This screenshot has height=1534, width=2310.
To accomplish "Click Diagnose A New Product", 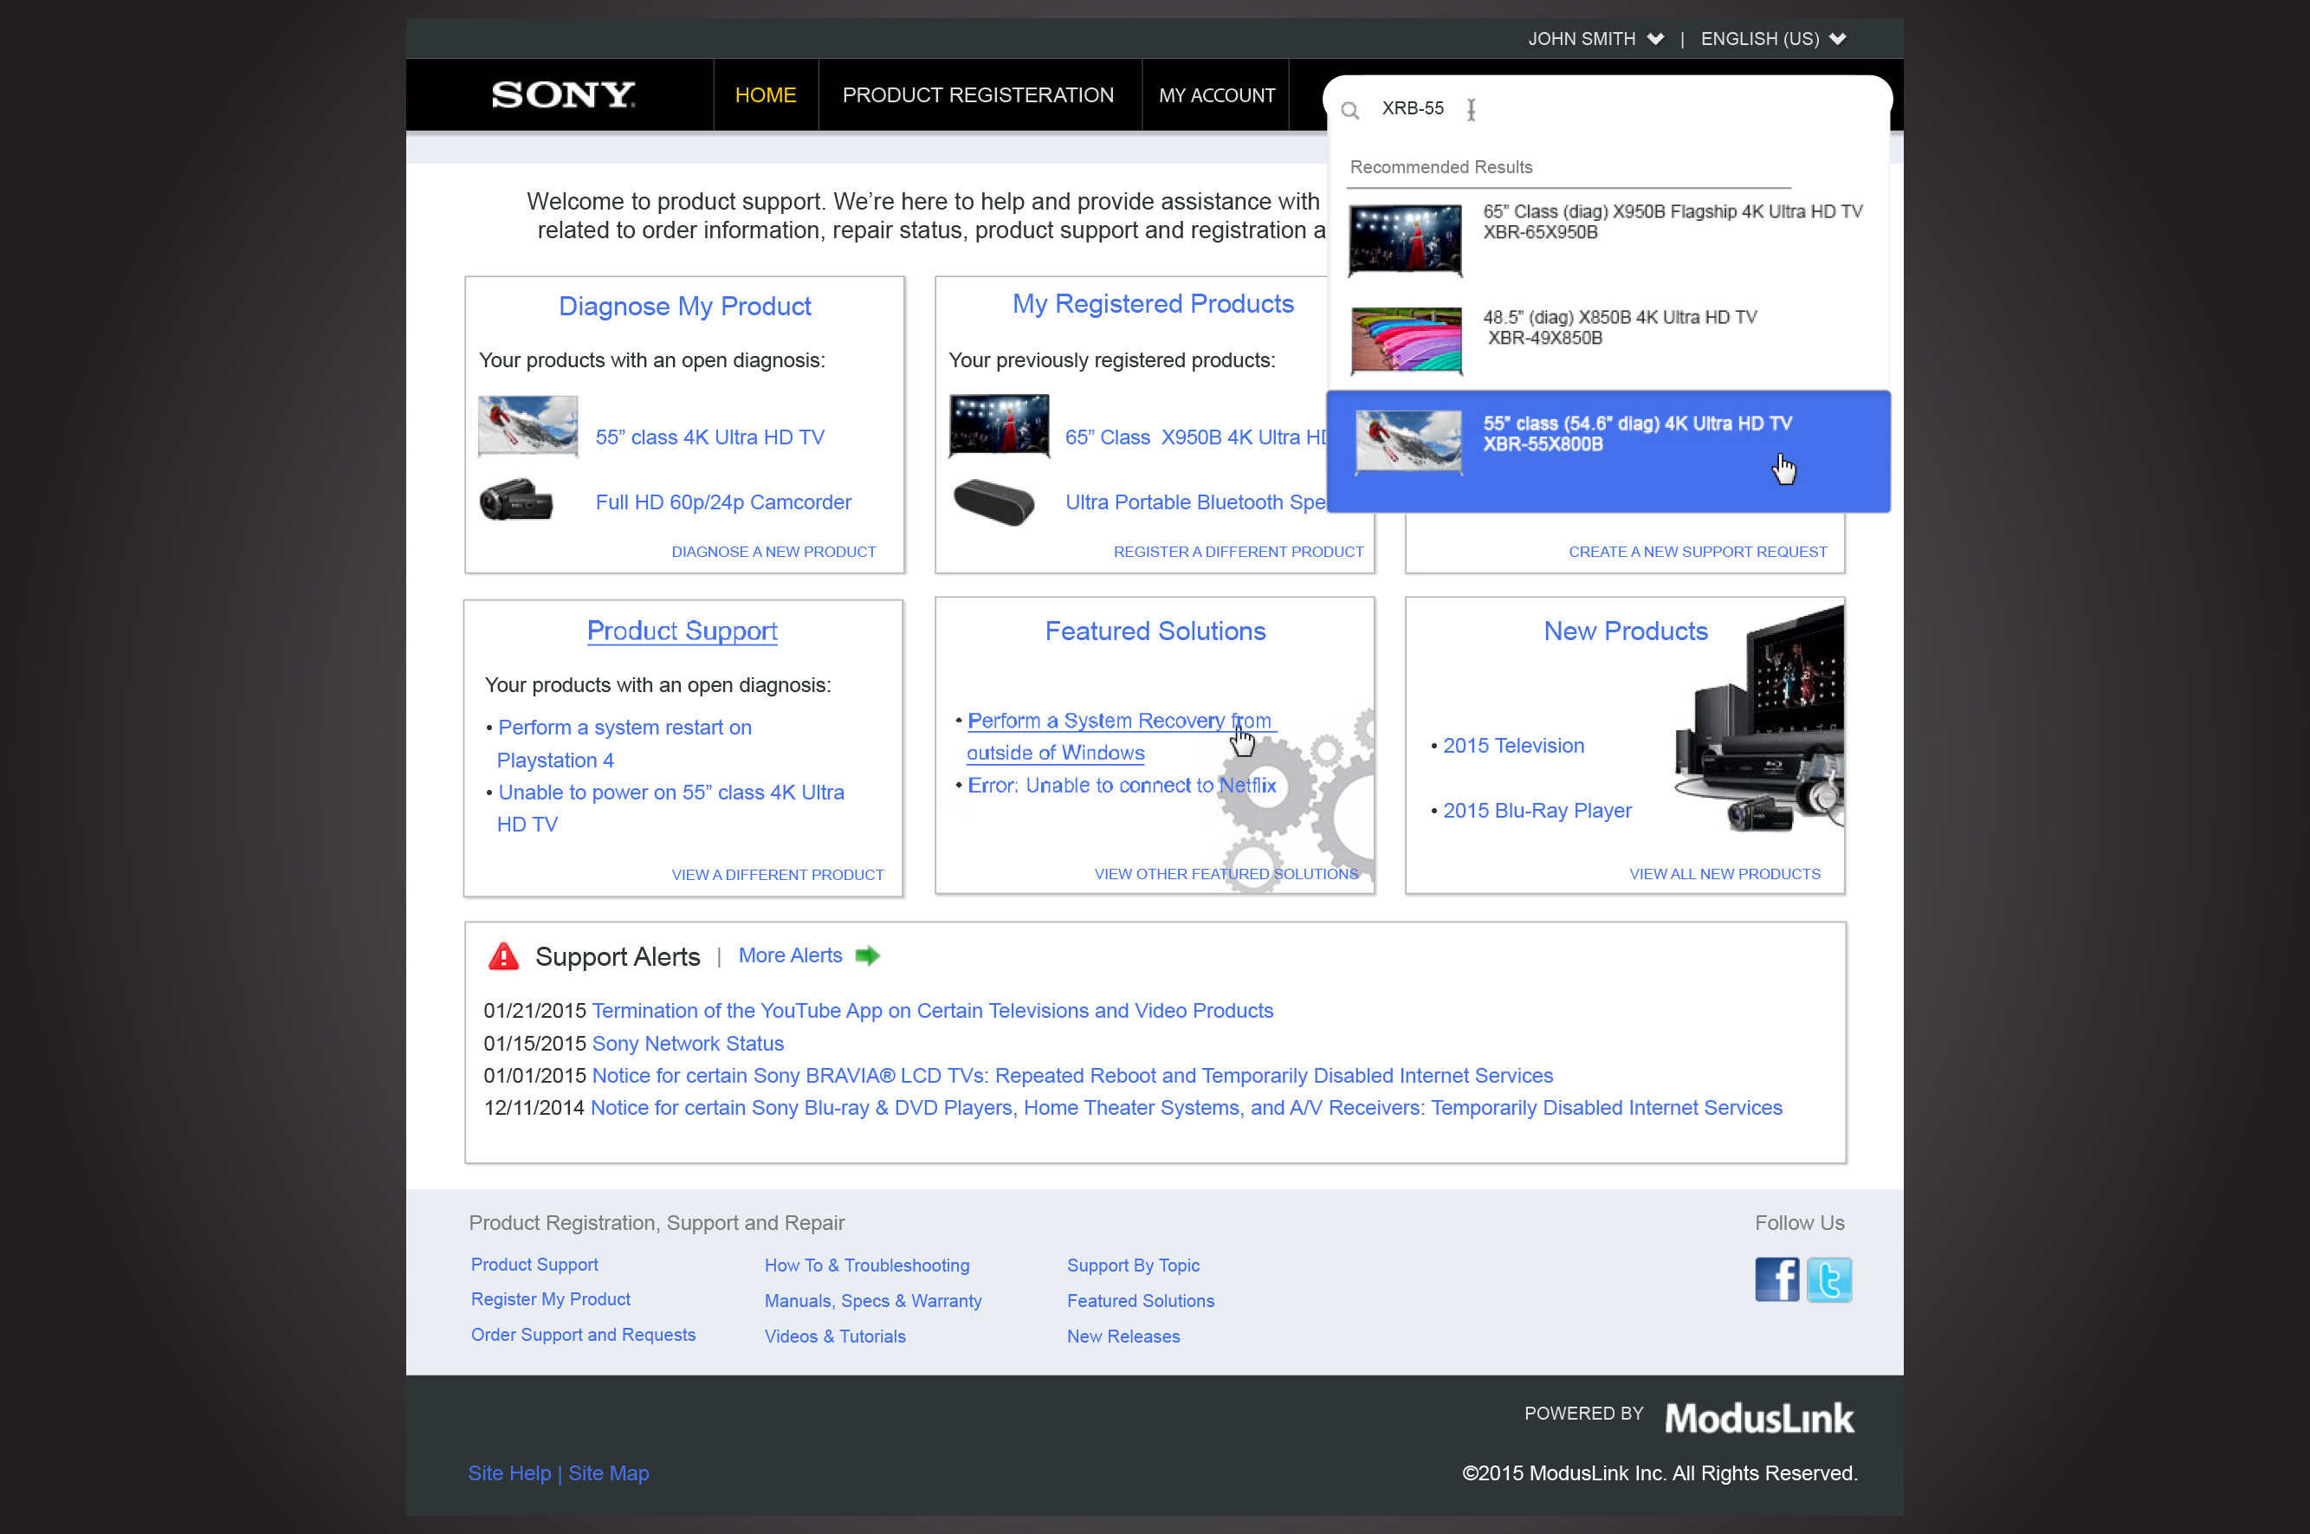I will pyautogui.click(x=773, y=552).
